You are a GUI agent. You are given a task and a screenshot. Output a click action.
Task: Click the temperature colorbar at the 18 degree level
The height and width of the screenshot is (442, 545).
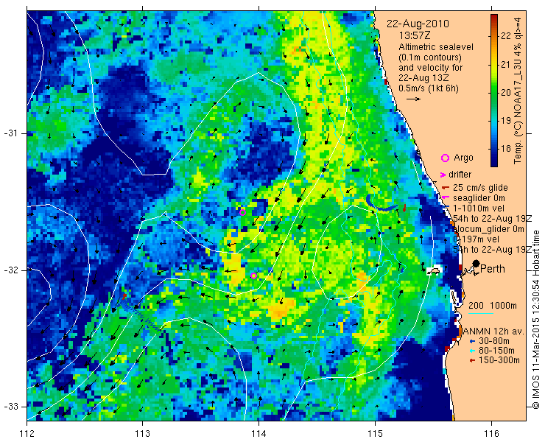point(494,149)
